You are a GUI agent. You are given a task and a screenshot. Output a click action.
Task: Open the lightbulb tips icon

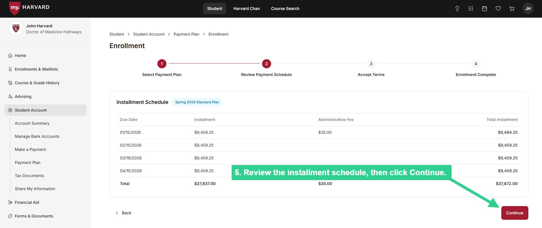(x=457, y=9)
